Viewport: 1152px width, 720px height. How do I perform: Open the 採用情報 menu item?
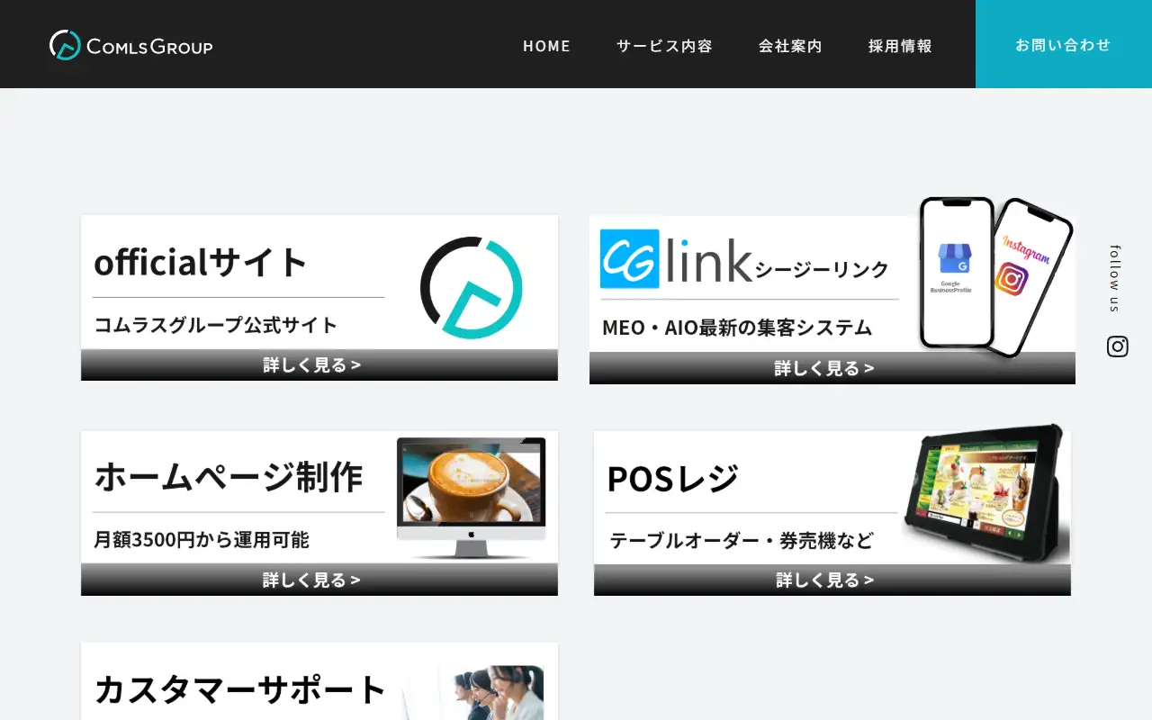pyautogui.click(x=900, y=45)
